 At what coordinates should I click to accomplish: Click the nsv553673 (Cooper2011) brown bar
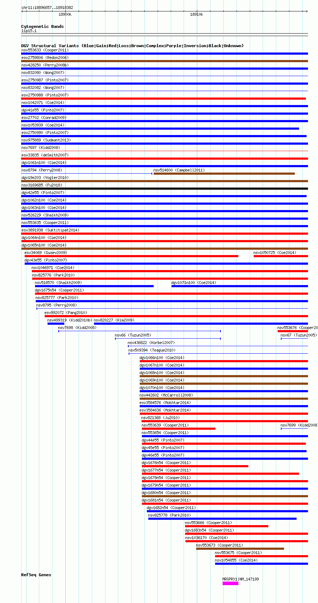tap(240, 549)
